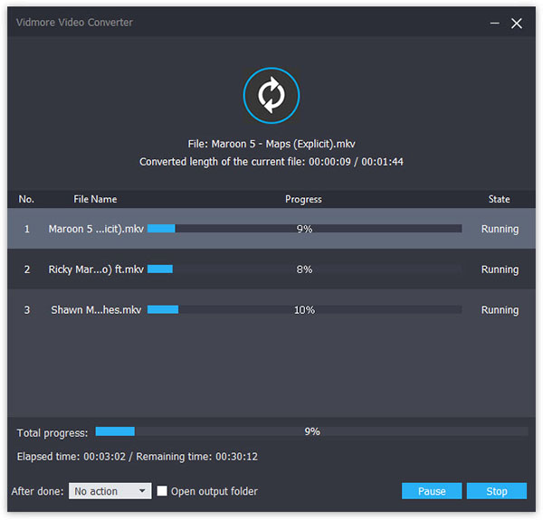The width and height of the screenshot is (543, 520).
Task: Select the Maroon 5 file row
Action: [x=271, y=228]
